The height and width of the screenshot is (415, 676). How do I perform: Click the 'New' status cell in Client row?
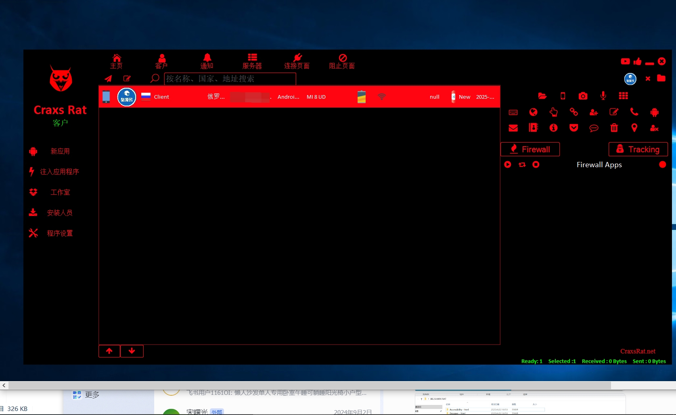pos(465,97)
